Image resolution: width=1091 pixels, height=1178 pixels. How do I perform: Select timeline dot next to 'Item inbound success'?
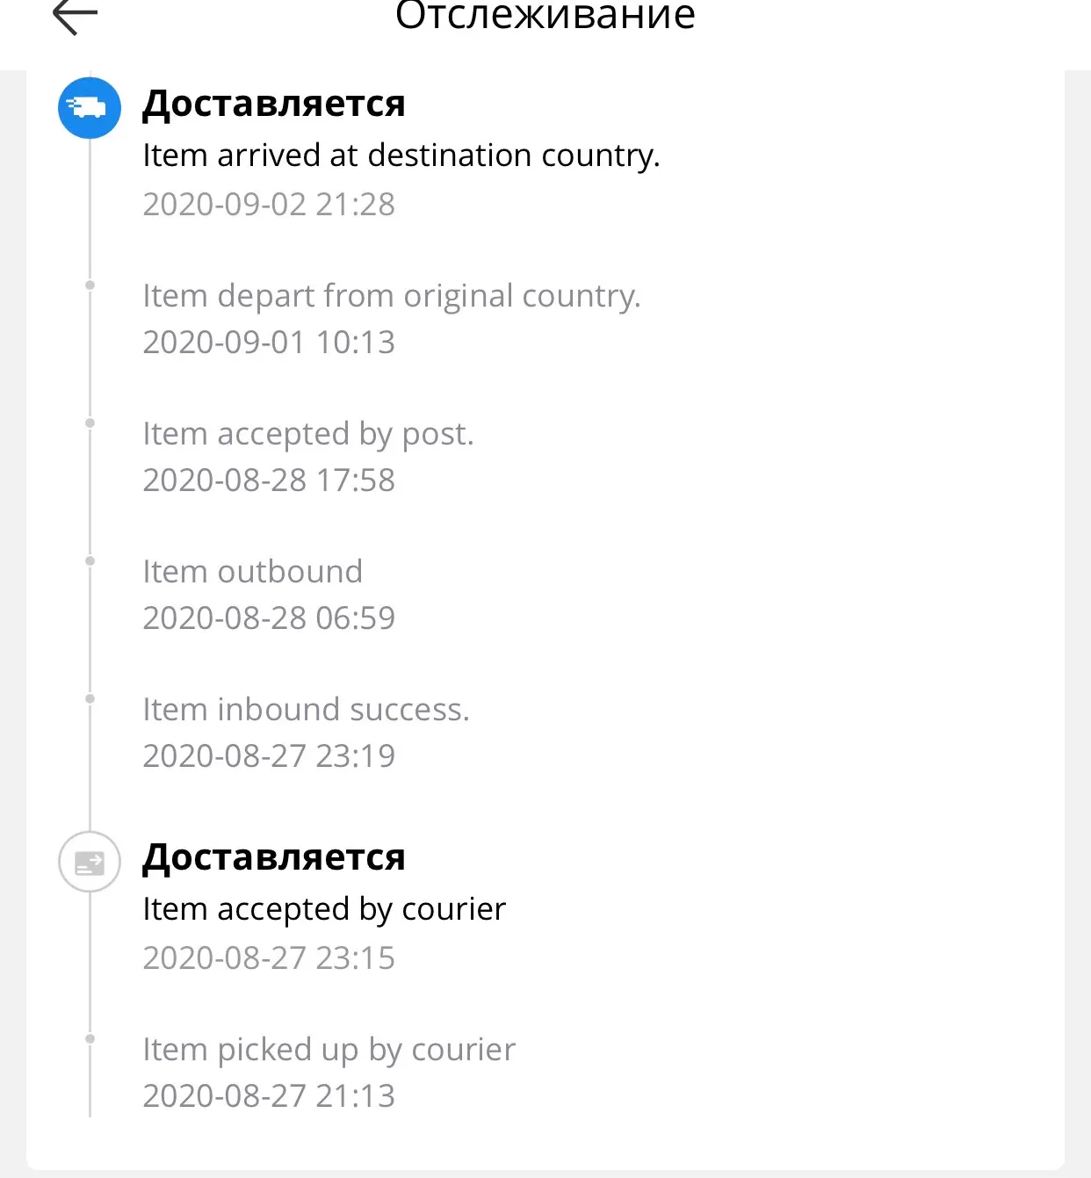[90, 698]
